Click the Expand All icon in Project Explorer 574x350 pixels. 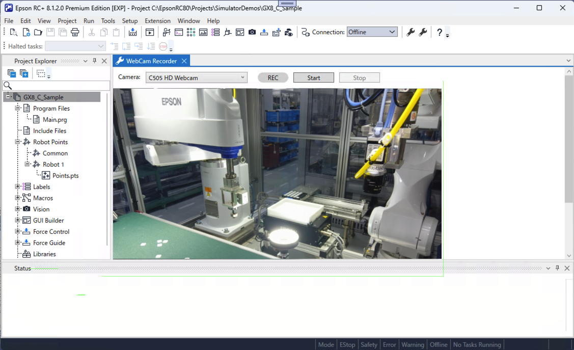pos(24,74)
